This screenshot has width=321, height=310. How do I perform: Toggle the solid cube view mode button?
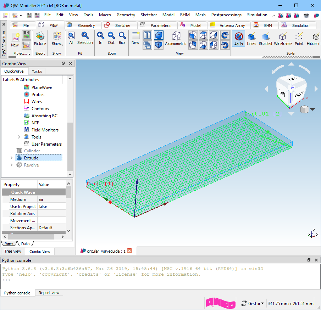tap(159, 35)
